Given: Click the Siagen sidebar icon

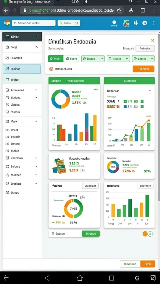Looking at the screenshot, I should click(x=7, y=80).
